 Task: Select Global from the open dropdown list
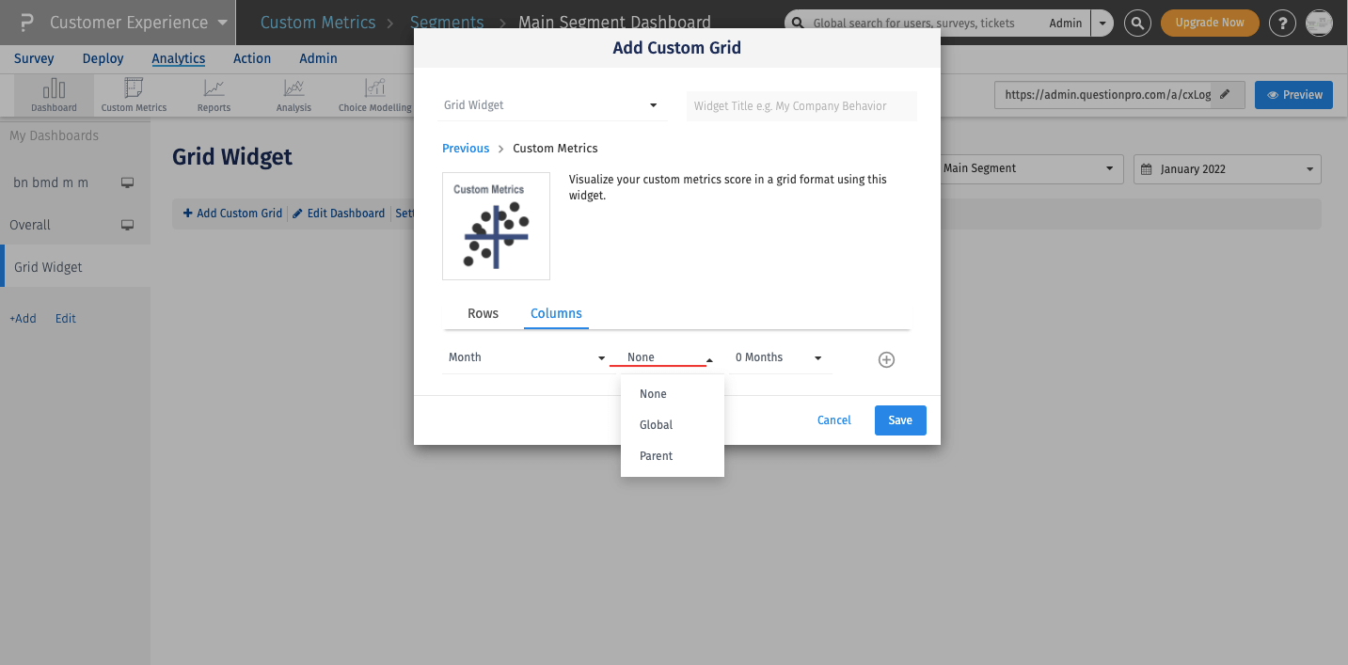pyautogui.click(x=655, y=424)
